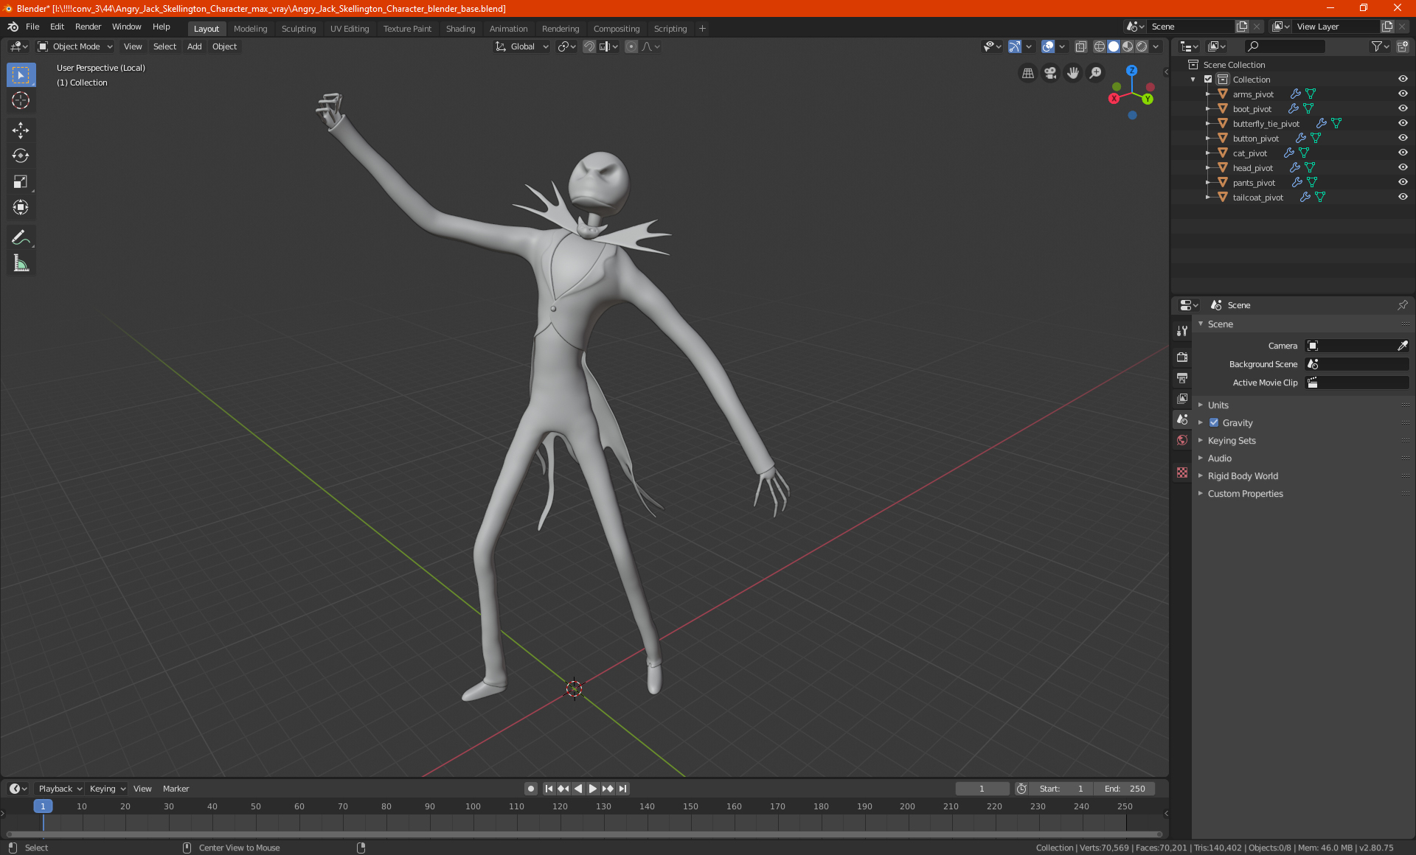Expand cat_pivot tree item
This screenshot has width=1416, height=855.
click(x=1207, y=153)
